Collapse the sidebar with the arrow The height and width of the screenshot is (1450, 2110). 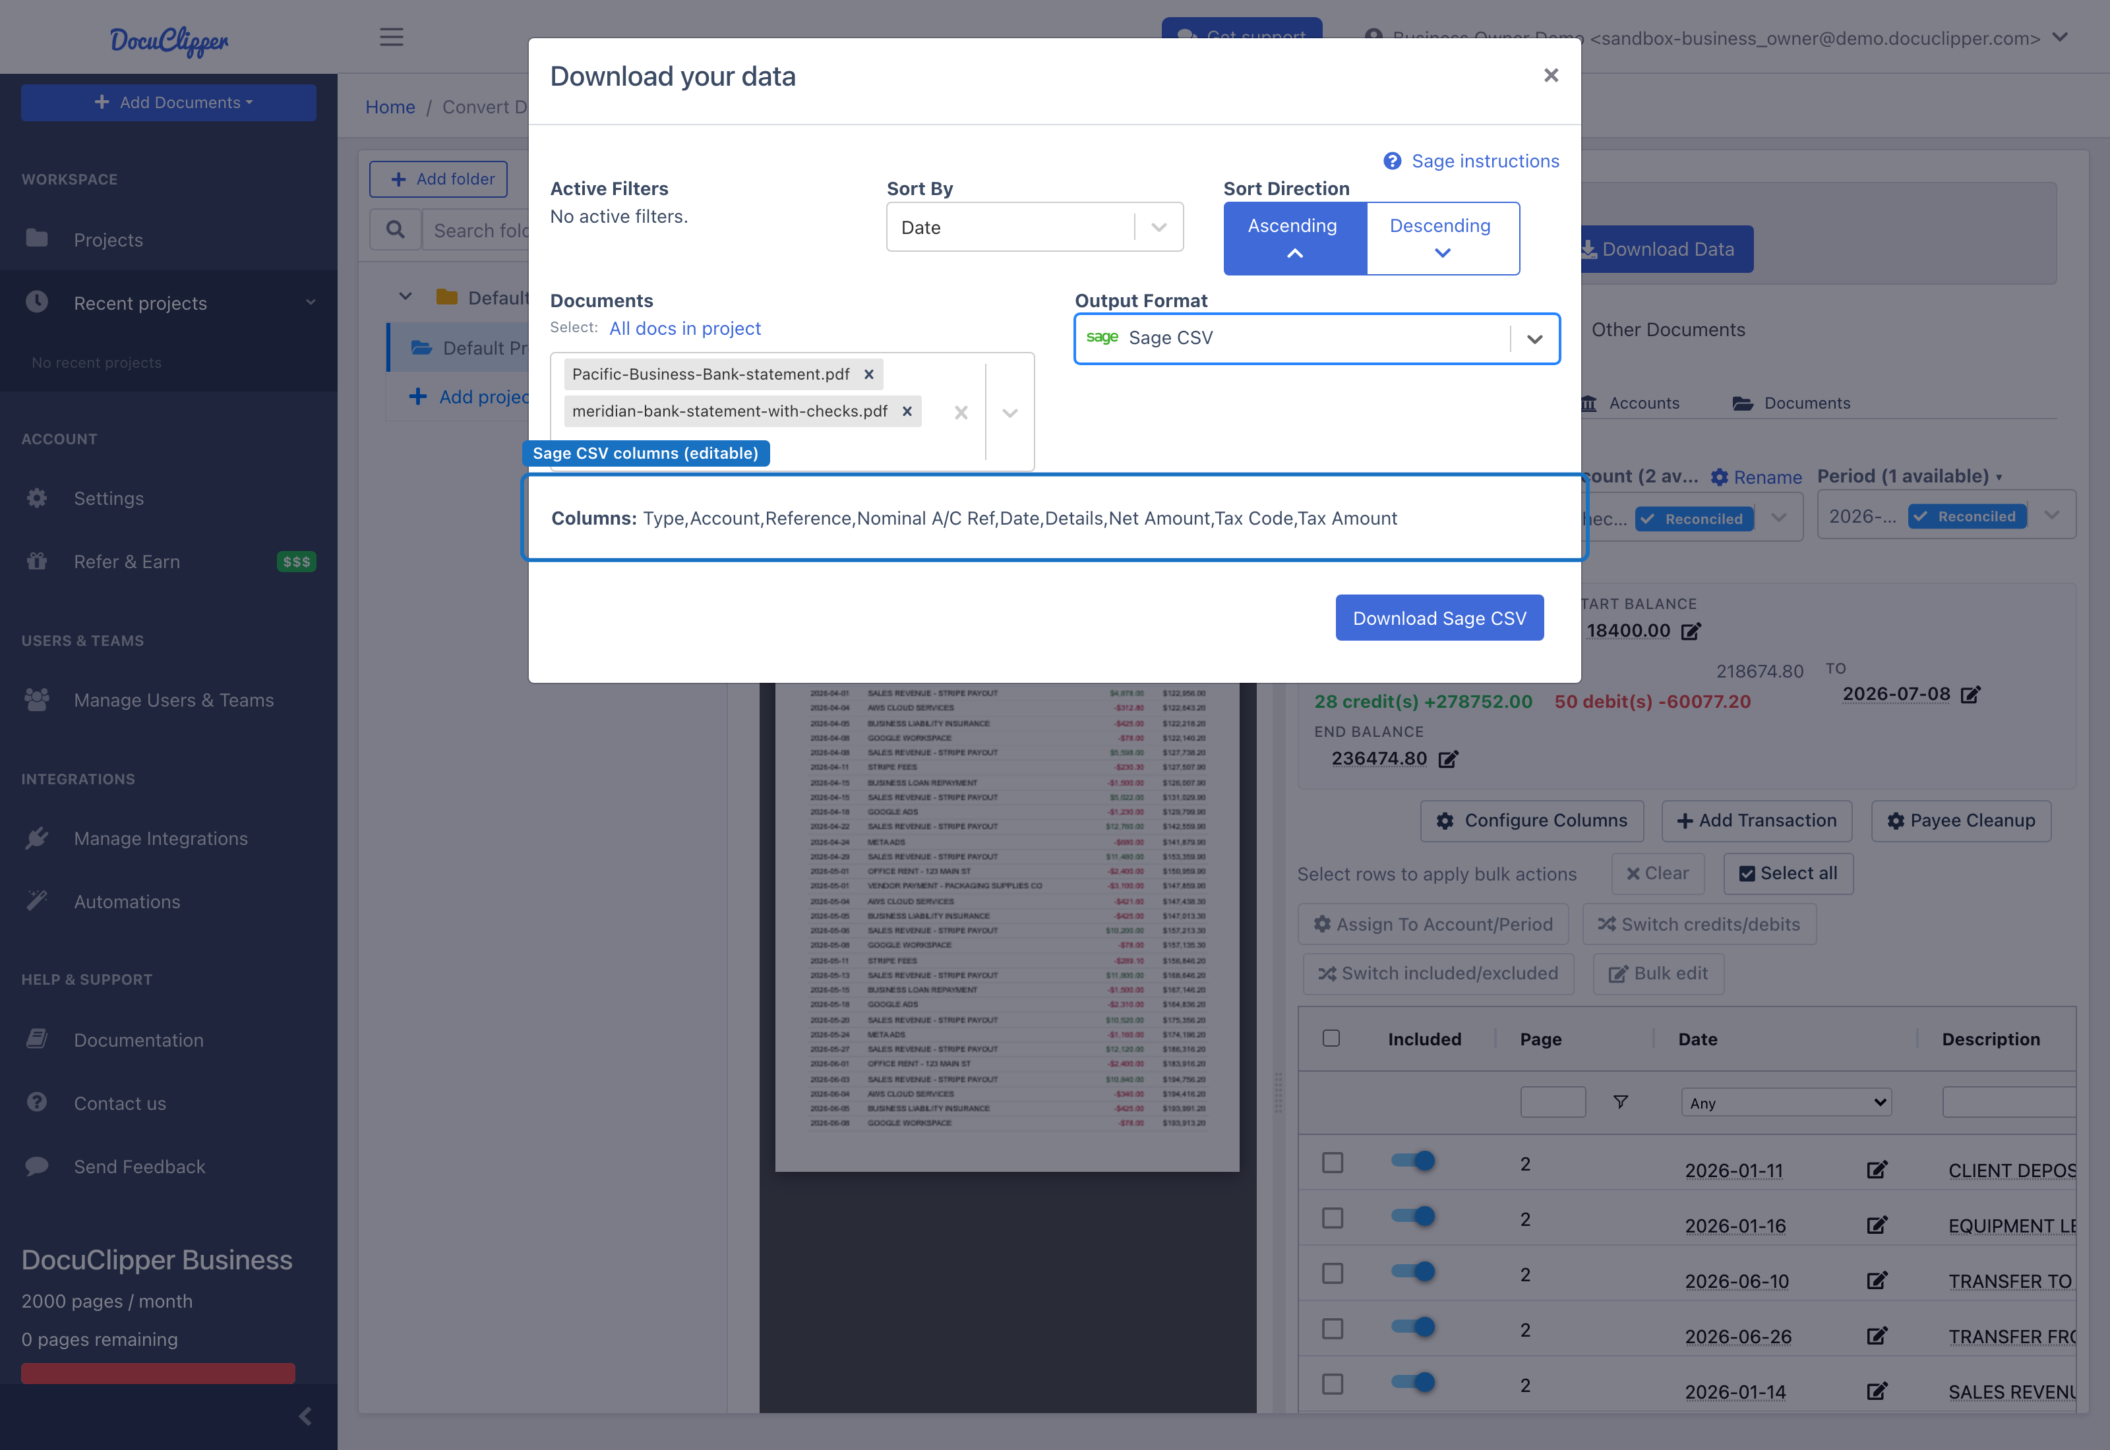305,1416
